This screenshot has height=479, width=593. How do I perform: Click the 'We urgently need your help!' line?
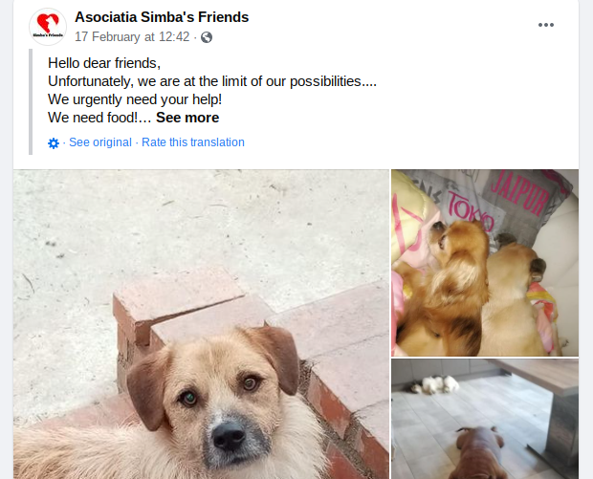tap(135, 99)
